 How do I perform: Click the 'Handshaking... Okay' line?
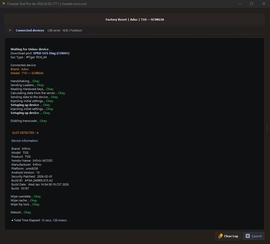tap(25, 81)
